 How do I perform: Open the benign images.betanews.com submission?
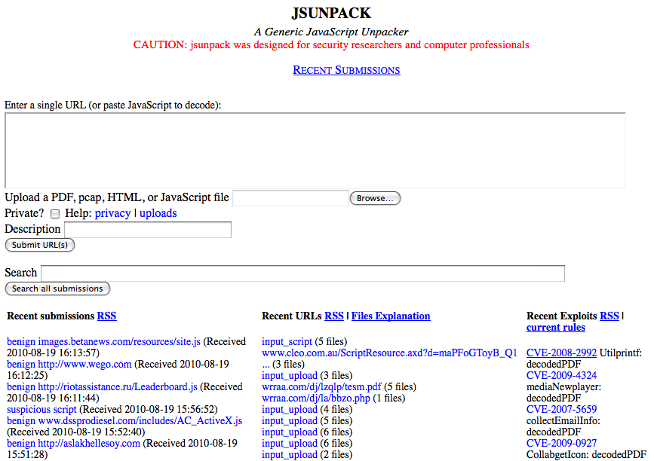click(x=103, y=342)
